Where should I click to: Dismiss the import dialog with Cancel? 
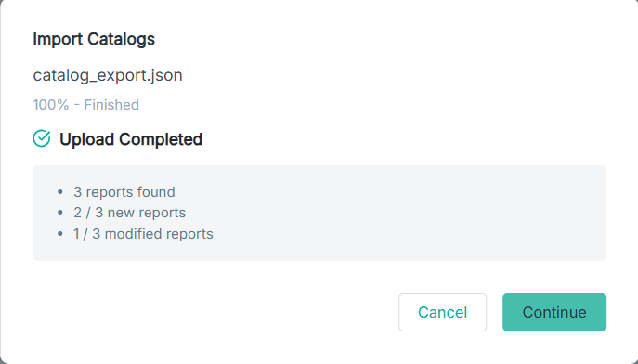(x=442, y=312)
